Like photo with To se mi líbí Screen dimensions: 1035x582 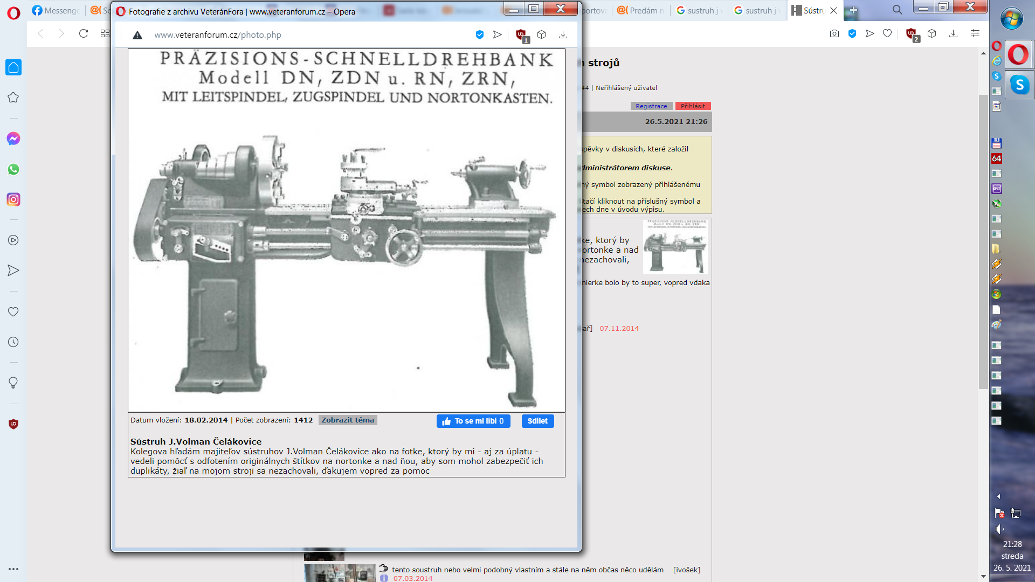pos(473,421)
